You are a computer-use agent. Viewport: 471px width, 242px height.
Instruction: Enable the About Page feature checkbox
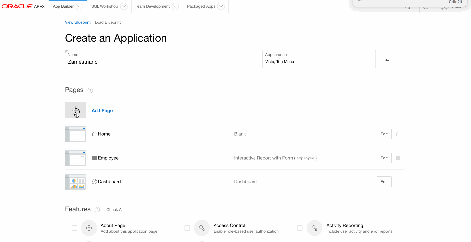point(74,228)
